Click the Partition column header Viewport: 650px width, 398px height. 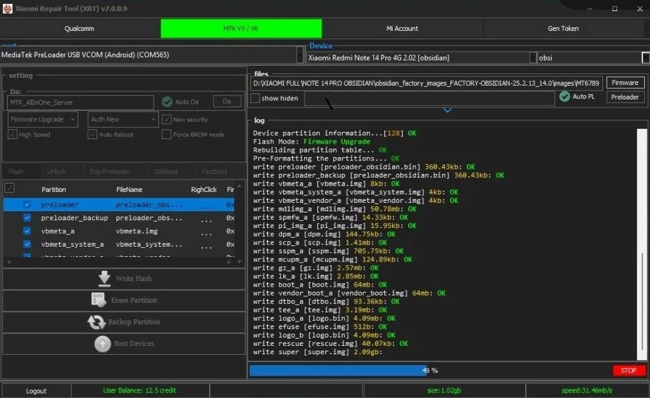tap(54, 190)
